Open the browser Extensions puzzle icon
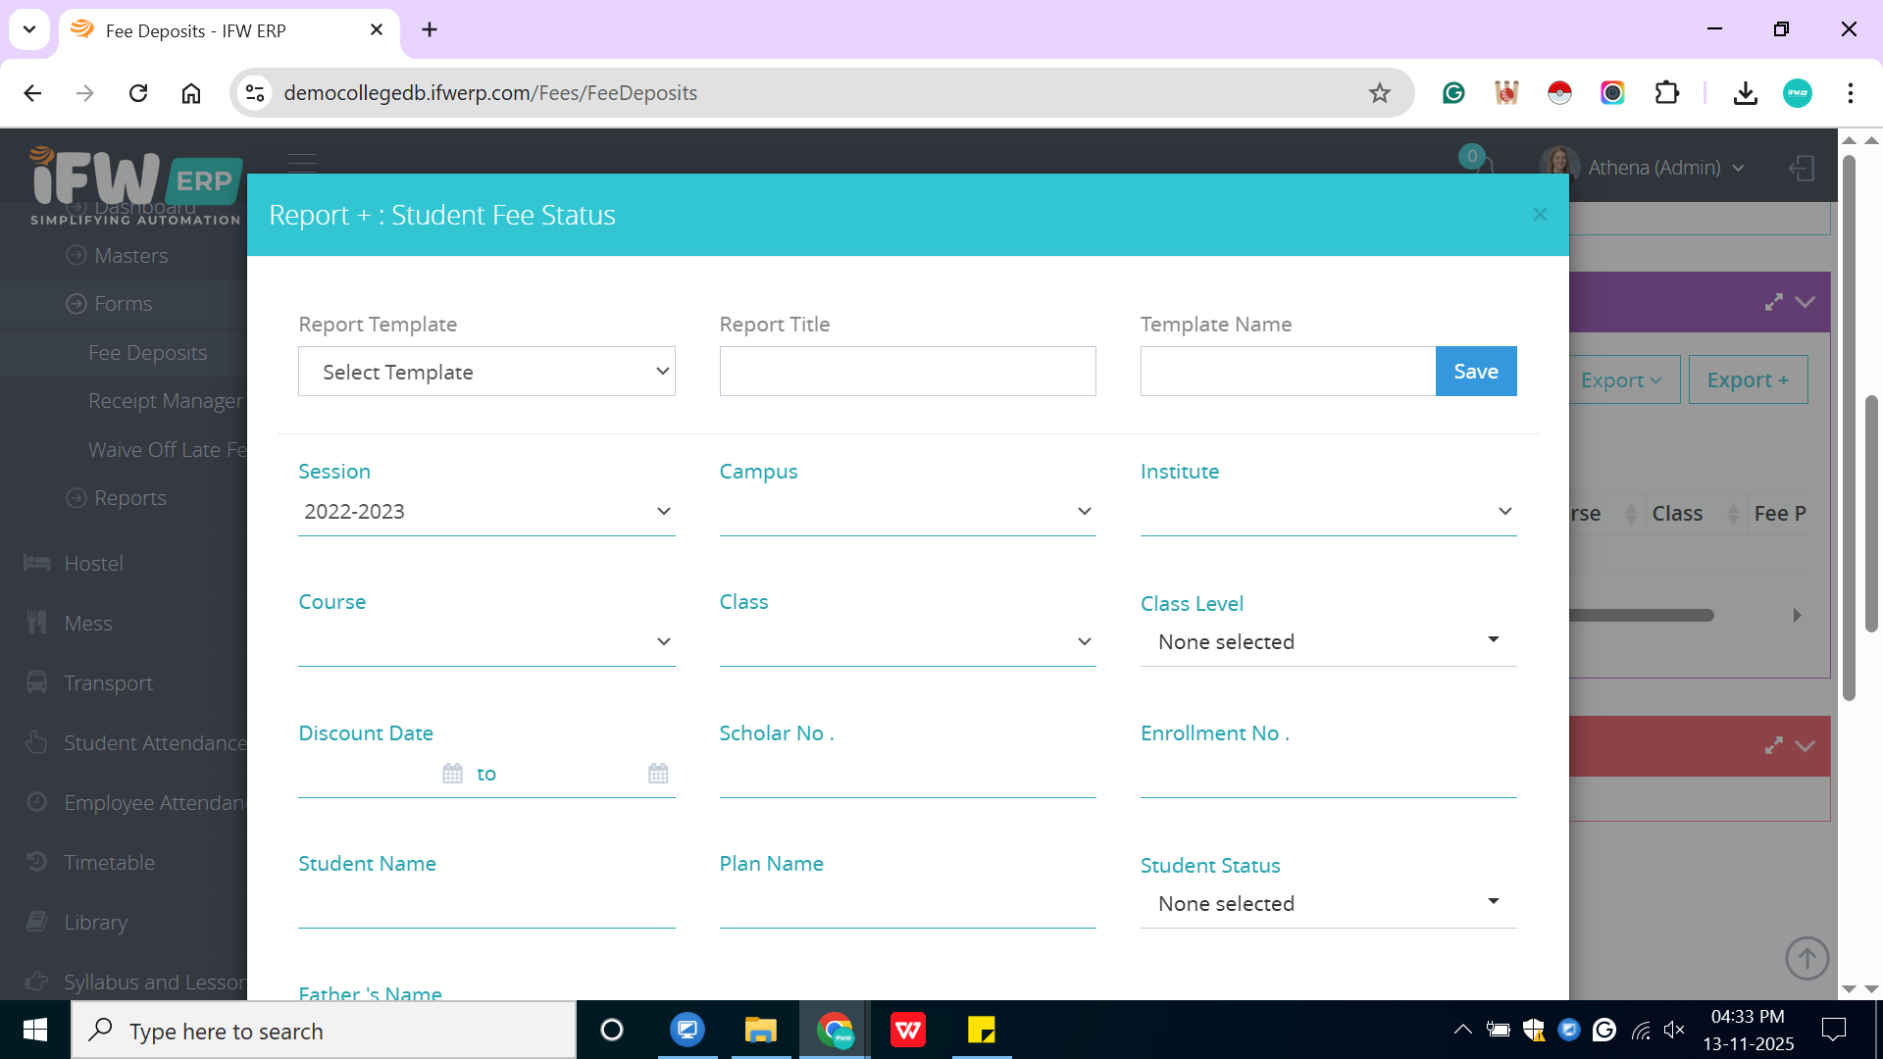 [1666, 93]
